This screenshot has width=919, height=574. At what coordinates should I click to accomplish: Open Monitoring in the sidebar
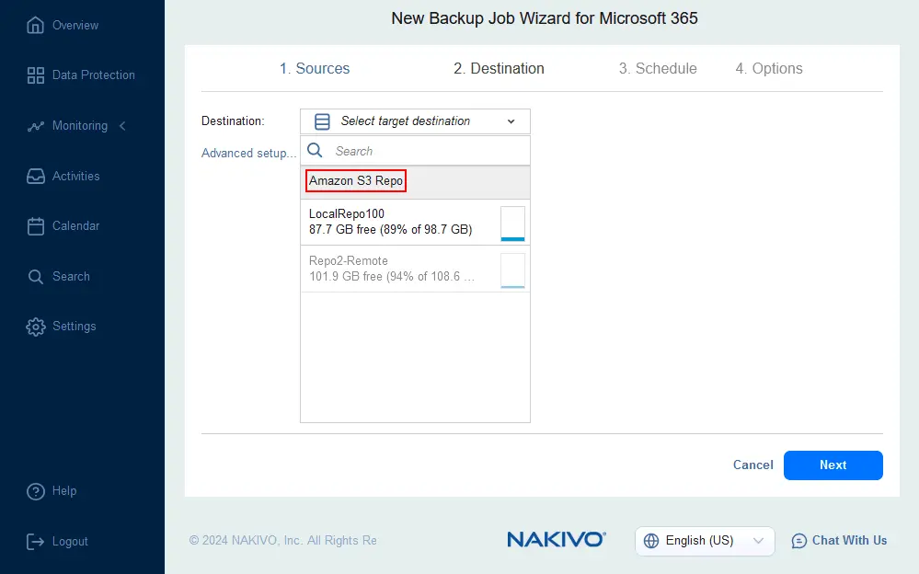point(80,125)
